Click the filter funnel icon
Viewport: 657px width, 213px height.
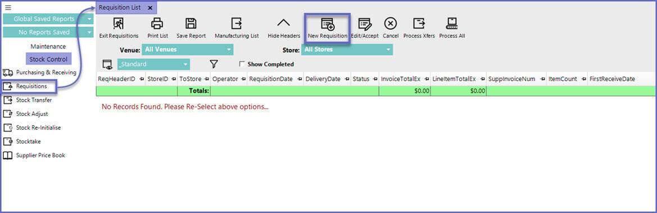pyautogui.click(x=214, y=64)
